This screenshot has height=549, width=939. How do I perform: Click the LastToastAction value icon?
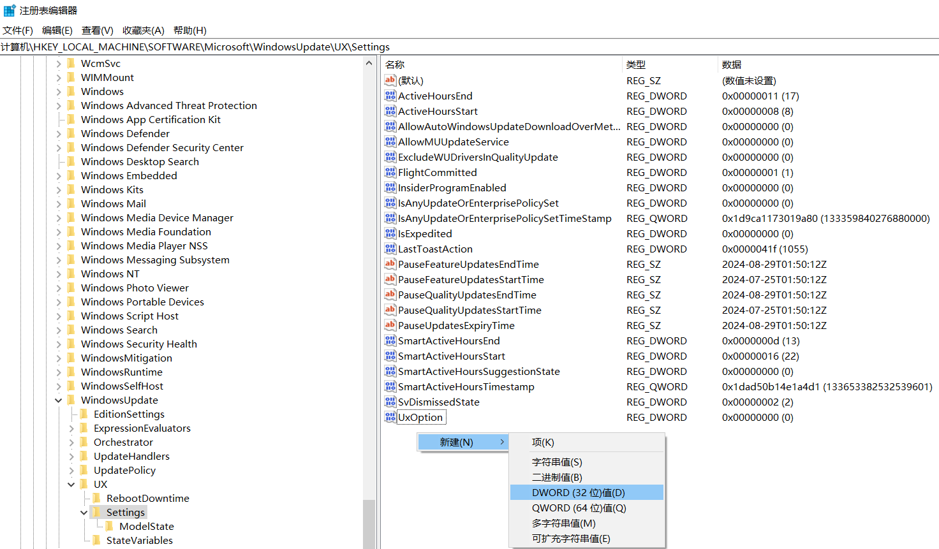coord(390,249)
